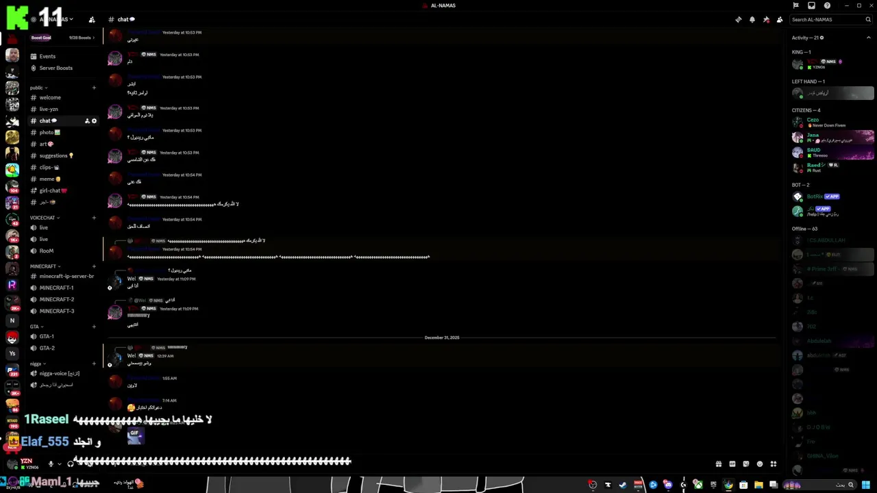Click create invite icon on chat channel

pos(87,121)
